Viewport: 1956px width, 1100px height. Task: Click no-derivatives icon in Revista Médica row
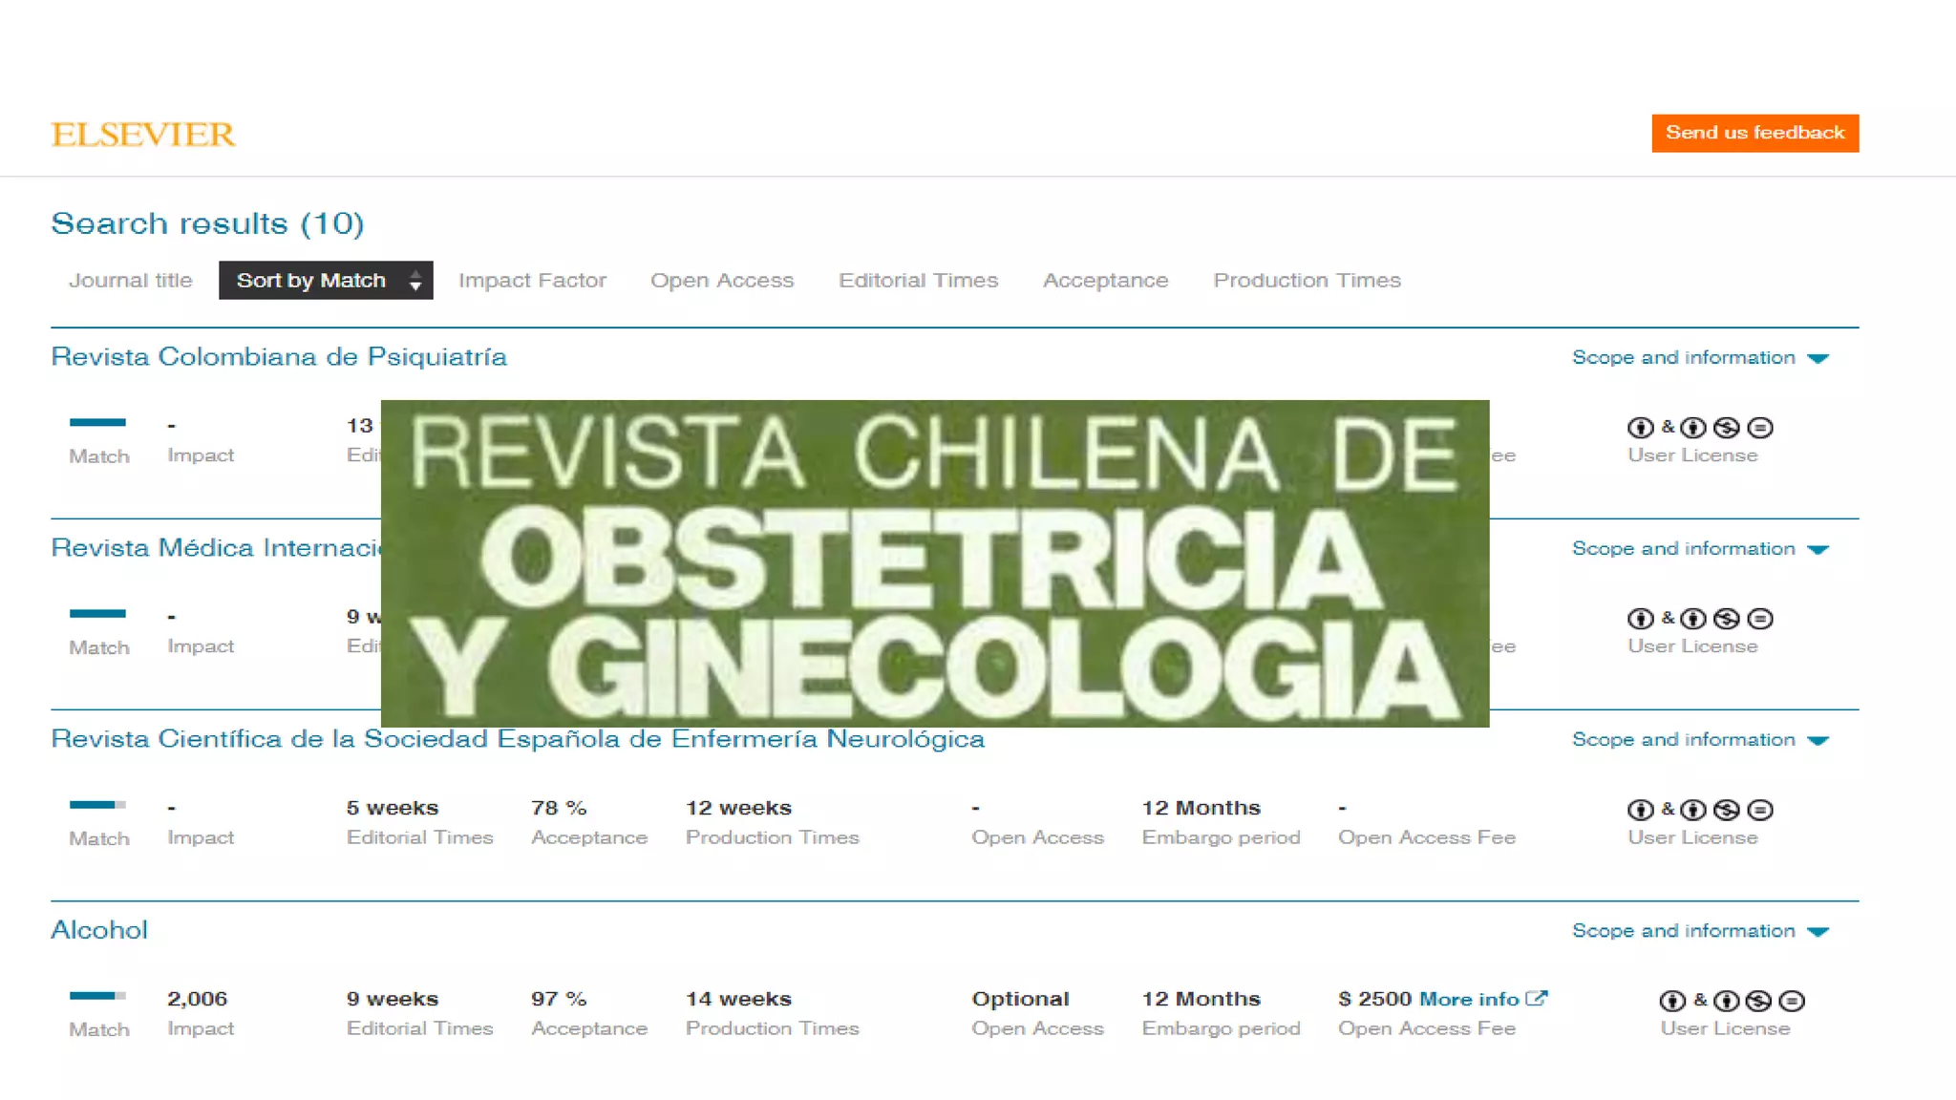(1760, 619)
